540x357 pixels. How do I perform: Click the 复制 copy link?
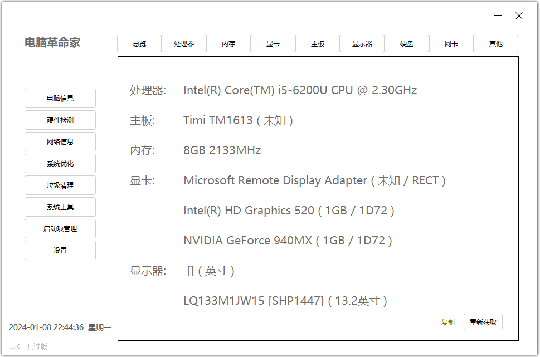pyautogui.click(x=447, y=322)
